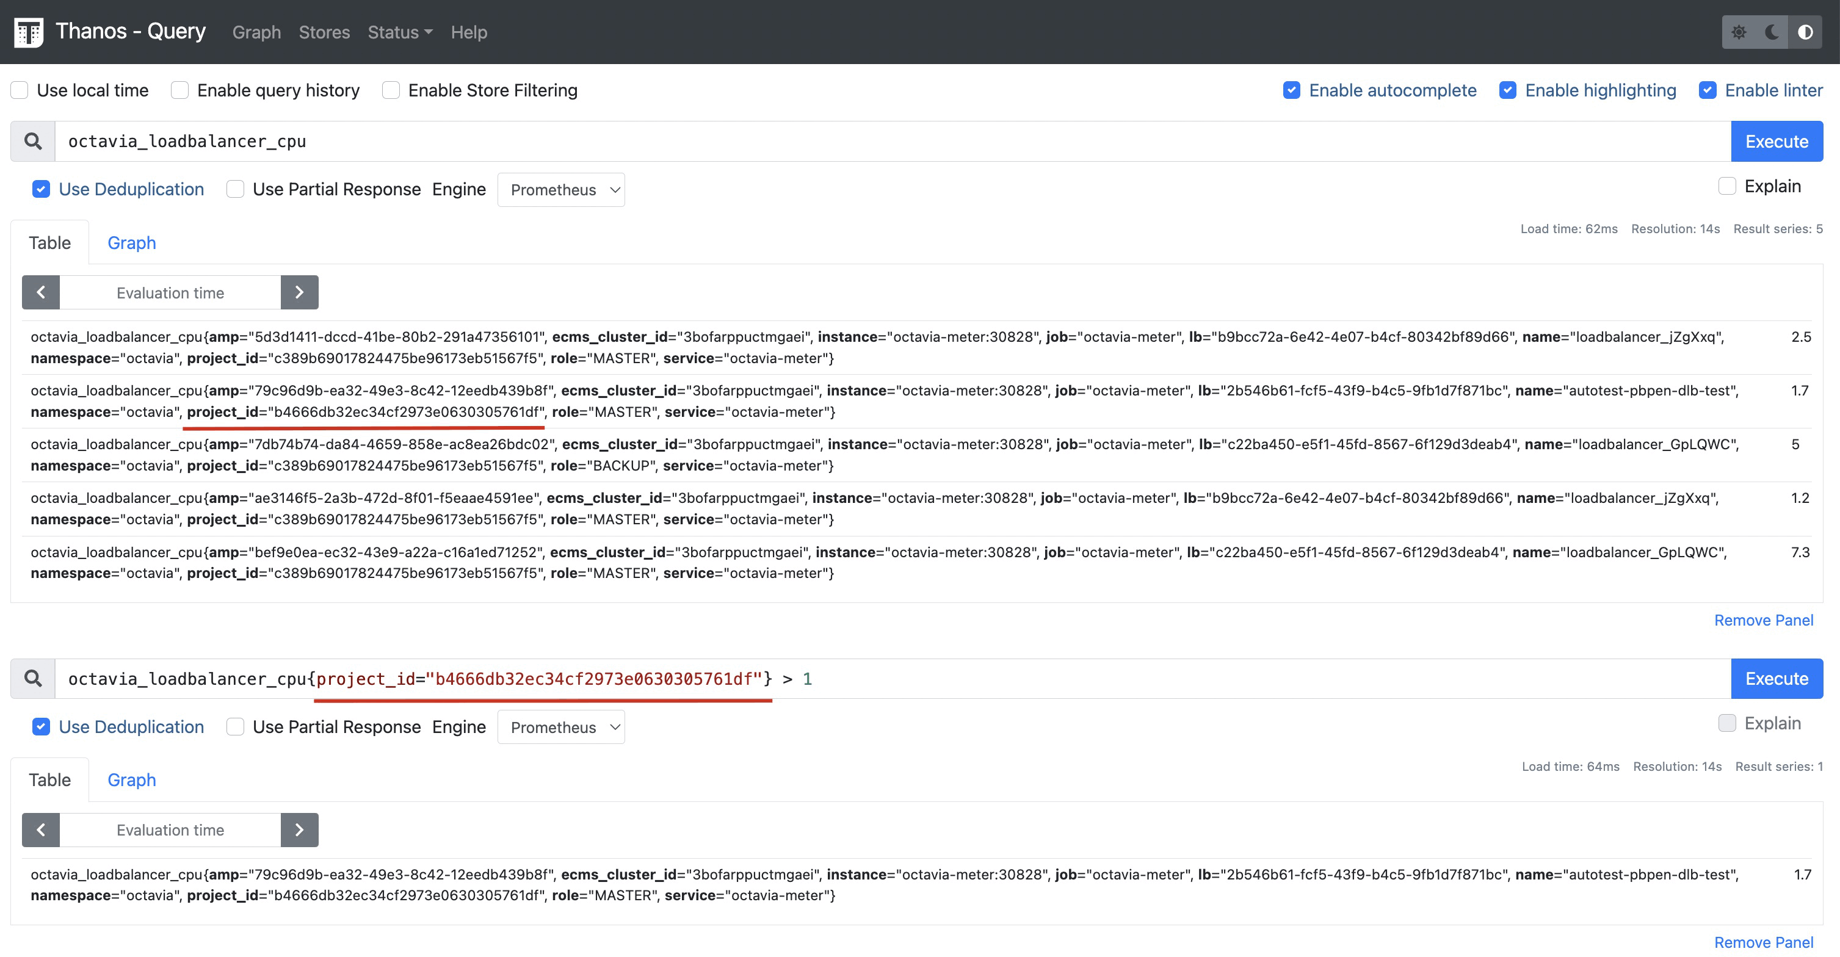Turn on Enable query history
The height and width of the screenshot is (957, 1840).
pos(180,90)
